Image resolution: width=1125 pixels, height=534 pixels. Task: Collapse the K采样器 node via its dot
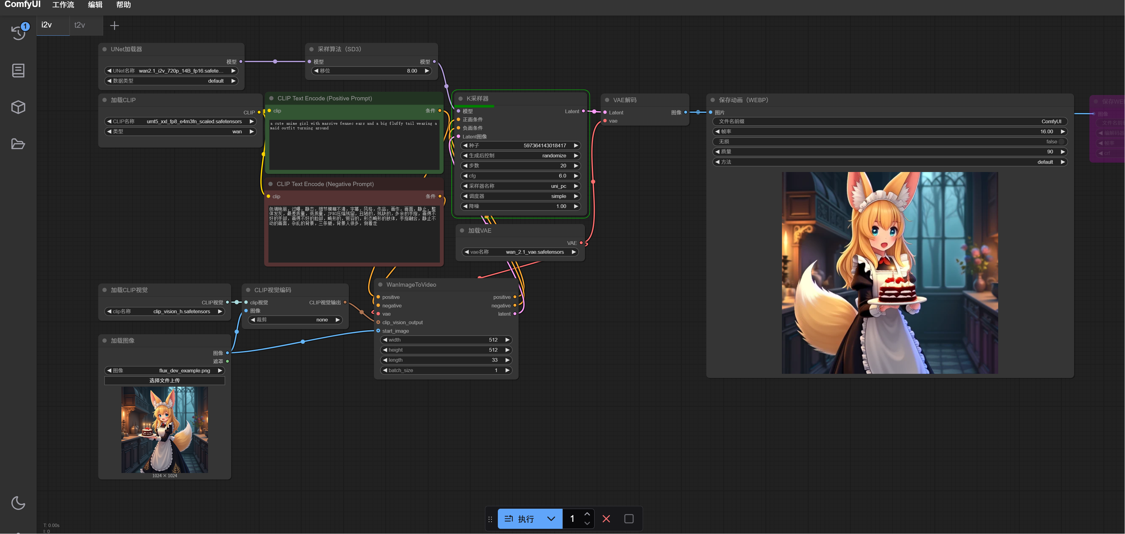460,99
